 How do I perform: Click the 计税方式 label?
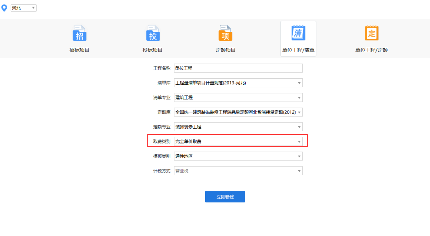[162, 171]
